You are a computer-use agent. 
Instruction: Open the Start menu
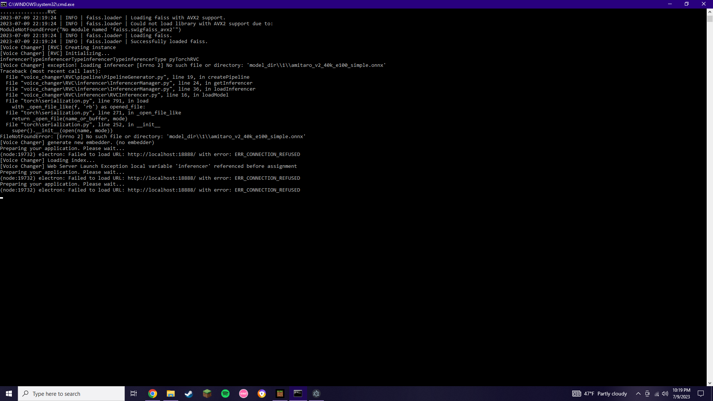click(9, 394)
